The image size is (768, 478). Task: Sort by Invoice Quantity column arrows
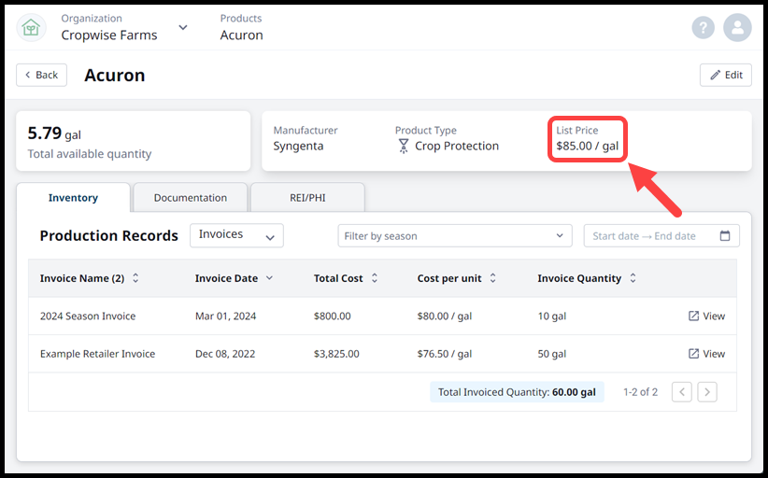(x=633, y=278)
